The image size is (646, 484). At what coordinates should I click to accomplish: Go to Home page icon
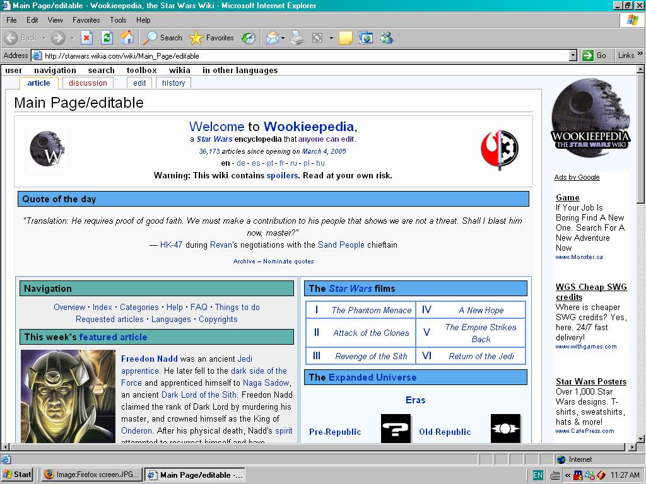click(127, 38)
